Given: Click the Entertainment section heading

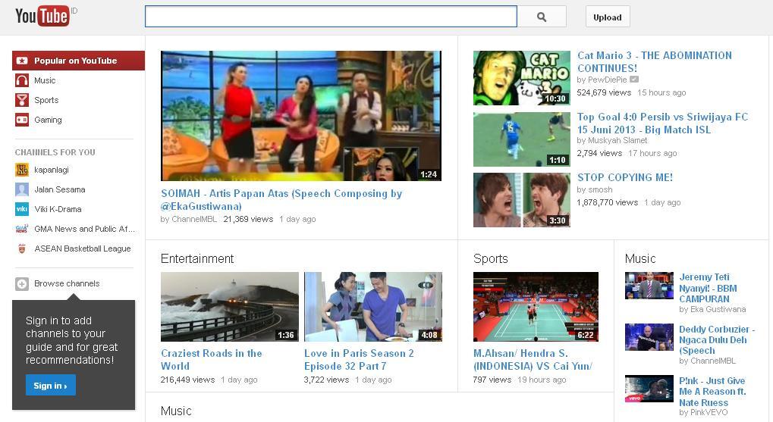Looking at the screenshot, I should [197, 258].
